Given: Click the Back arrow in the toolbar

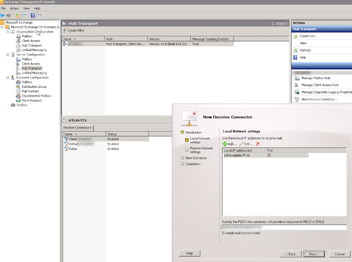Looking at the screenshot, I should click(2, 15).
